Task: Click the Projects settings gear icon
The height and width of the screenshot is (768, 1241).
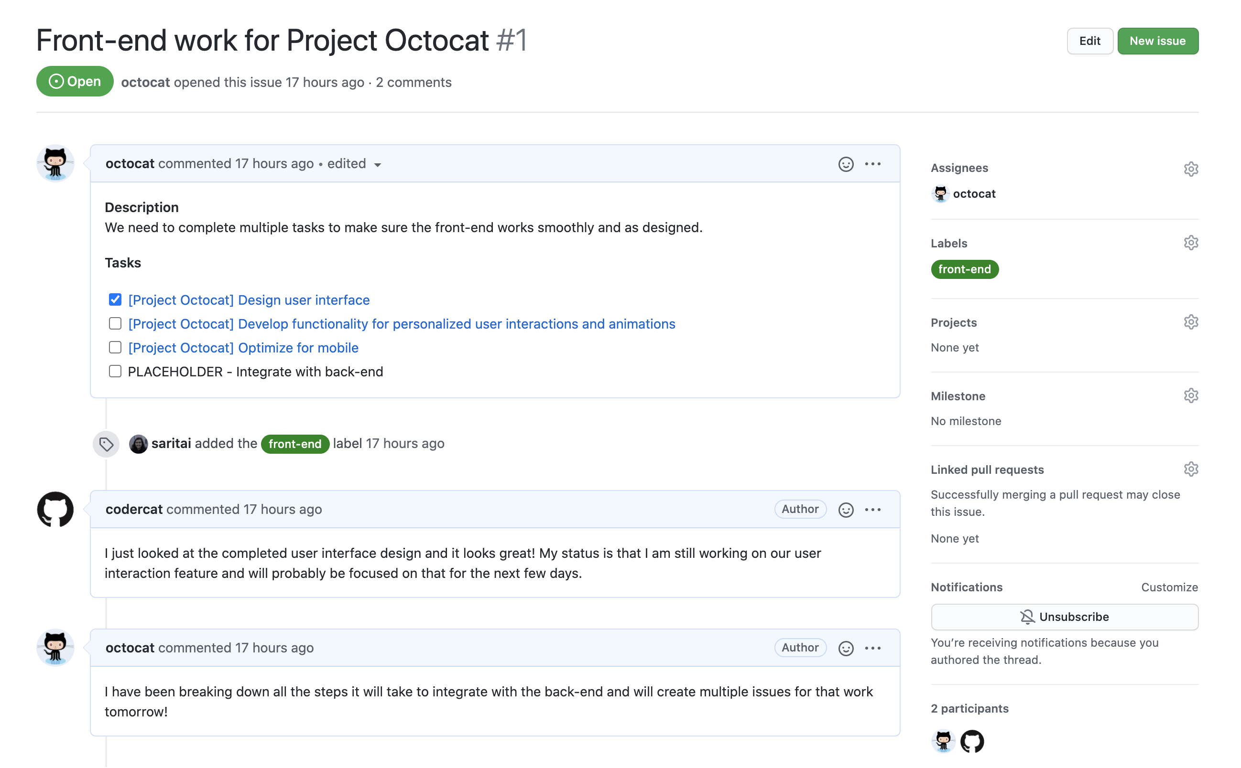Action: click(x=1191, y=321)
